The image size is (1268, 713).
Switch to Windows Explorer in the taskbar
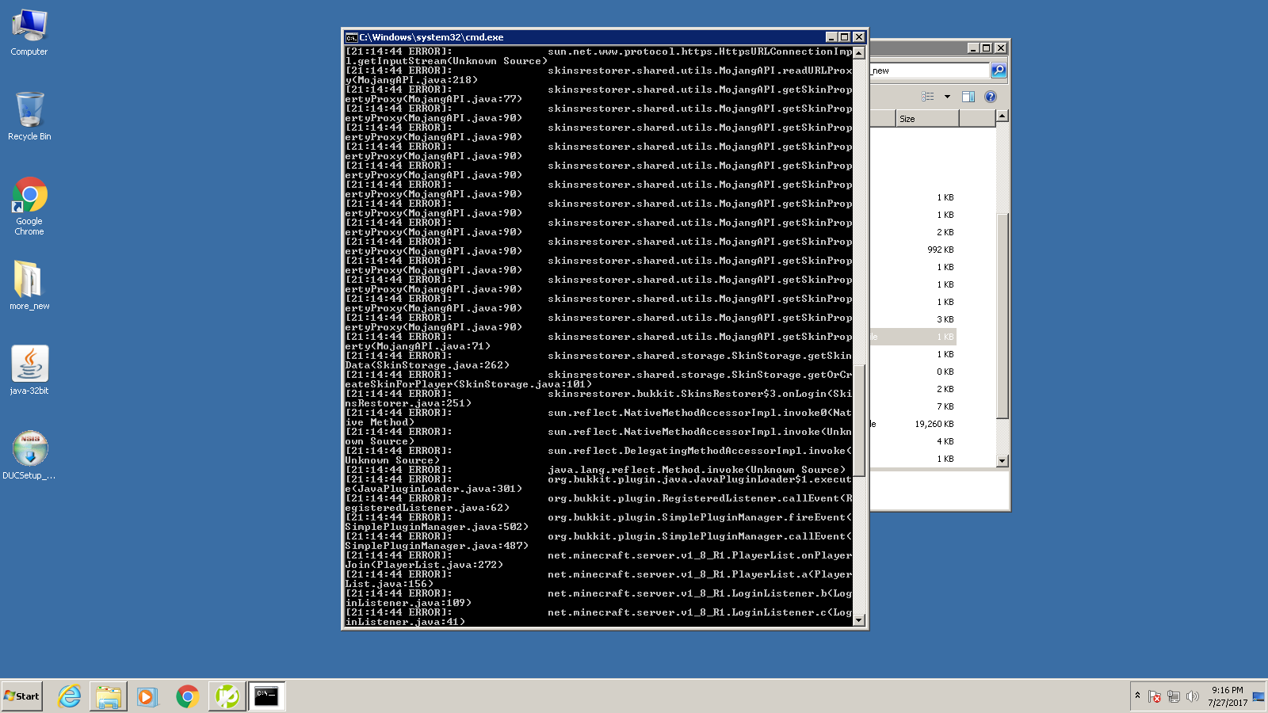(x=109, y=696)
